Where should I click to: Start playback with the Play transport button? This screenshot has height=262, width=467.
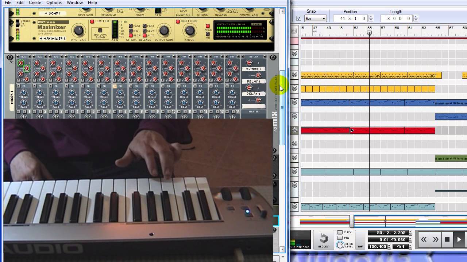coord(459,239)
